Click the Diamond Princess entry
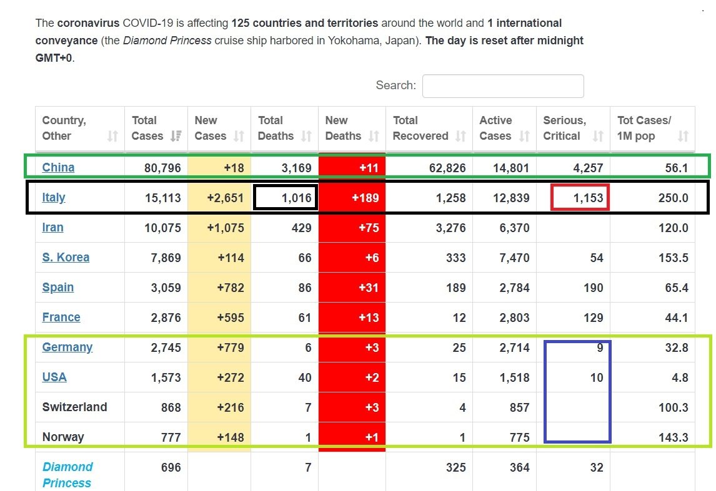716x491 pixels. click(x=67, y=475)
